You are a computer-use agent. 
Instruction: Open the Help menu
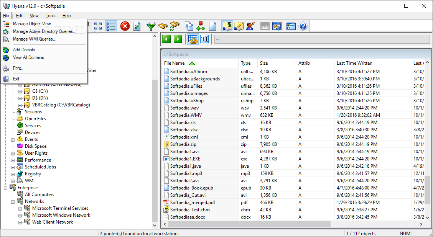click(x=67, y=16)
